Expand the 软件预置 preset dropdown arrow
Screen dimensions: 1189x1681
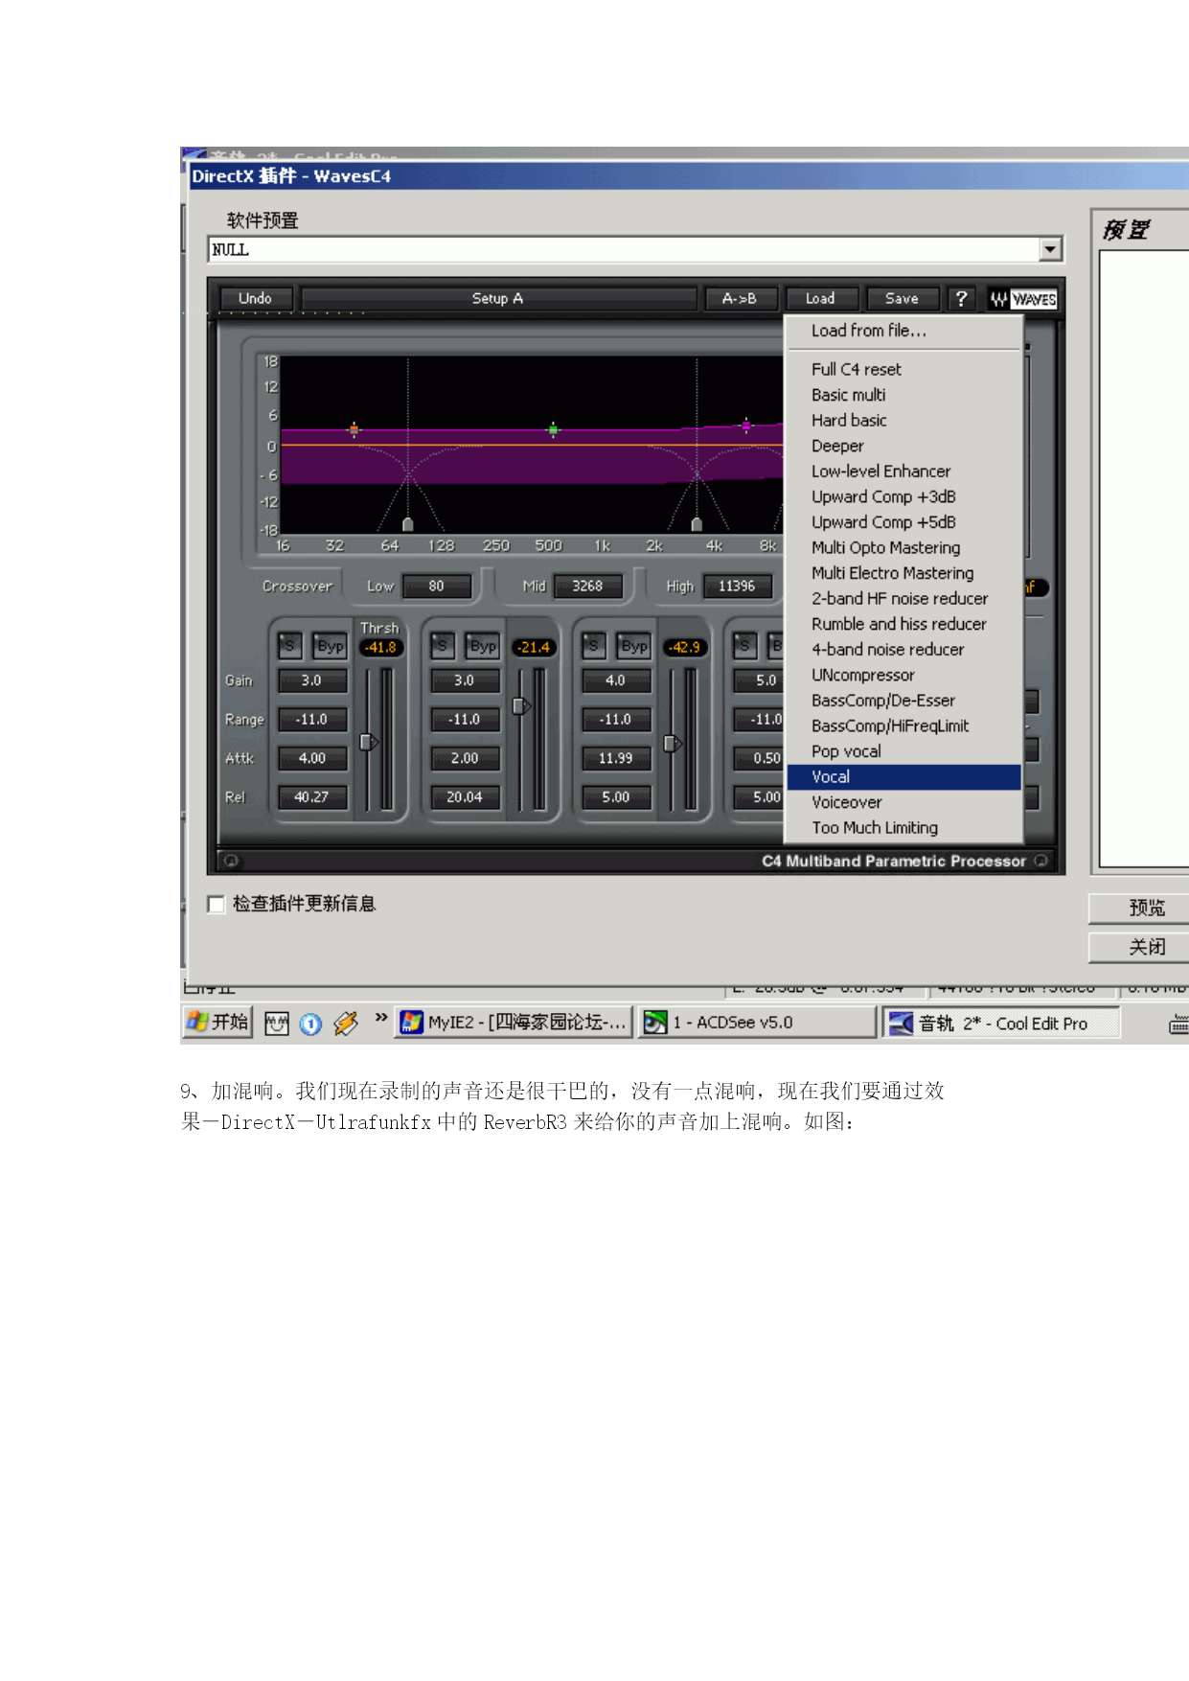pos(1051,249)
